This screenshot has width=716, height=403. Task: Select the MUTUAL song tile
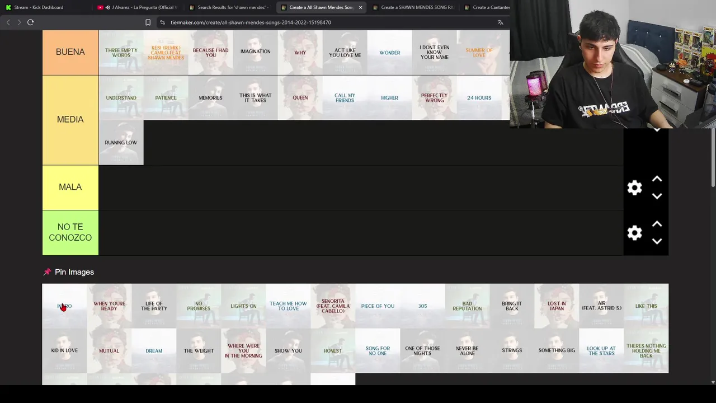[x=109, y=351]
